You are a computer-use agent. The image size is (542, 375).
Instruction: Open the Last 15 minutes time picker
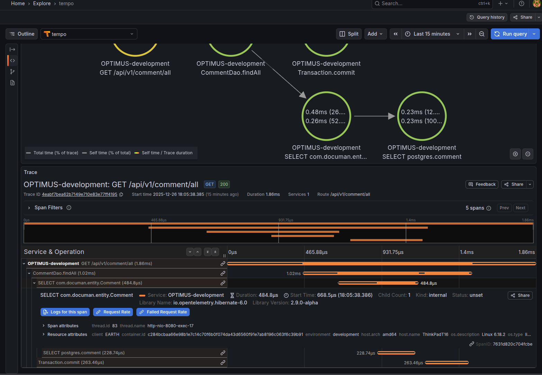click(x=432, y=34)
